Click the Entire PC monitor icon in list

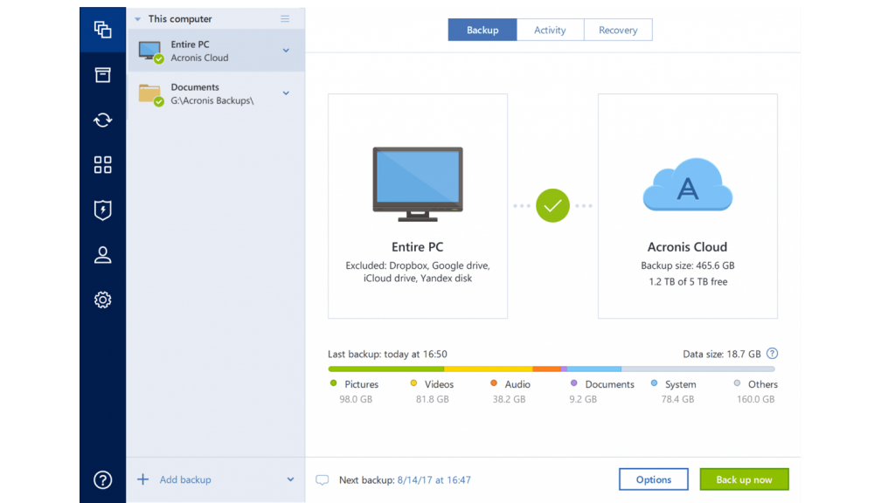pyautogui.click(x=150, y=52)
